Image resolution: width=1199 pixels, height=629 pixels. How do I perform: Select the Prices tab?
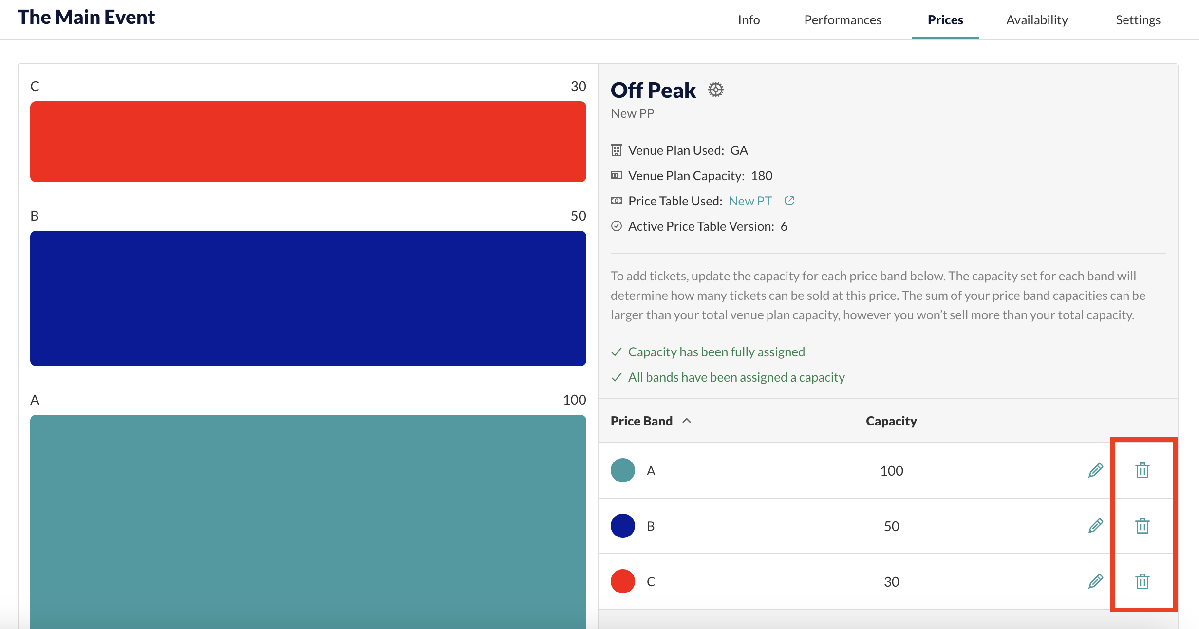click(945, 20)
